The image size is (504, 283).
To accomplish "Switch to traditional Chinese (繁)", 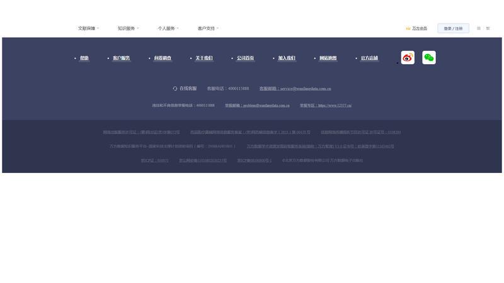I will click(488, 28).
